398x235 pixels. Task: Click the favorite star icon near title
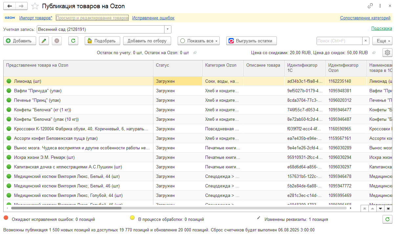pyautogui.click(x=34, y=6)
